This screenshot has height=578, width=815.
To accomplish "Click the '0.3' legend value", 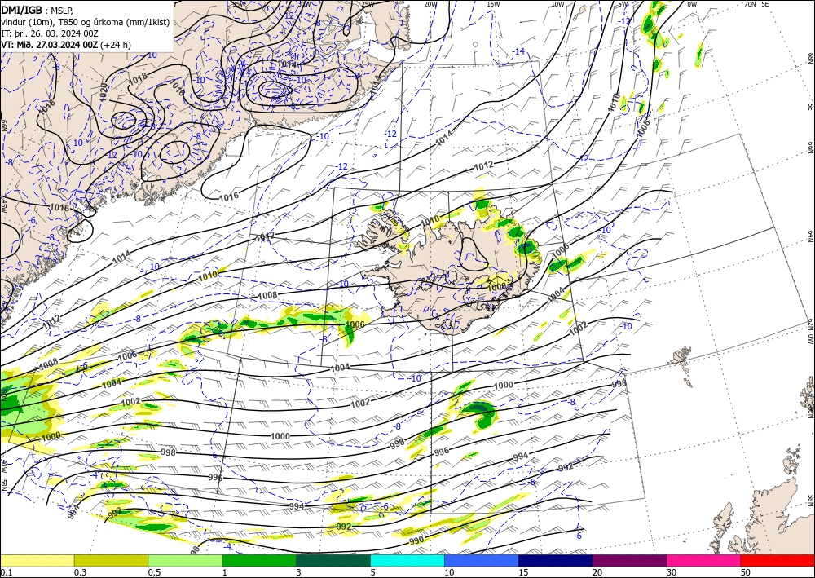I will coord(80,572).
